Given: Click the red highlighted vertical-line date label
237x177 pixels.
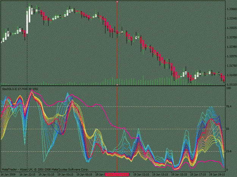Looking at the screenshot, I should coord(117,175).
